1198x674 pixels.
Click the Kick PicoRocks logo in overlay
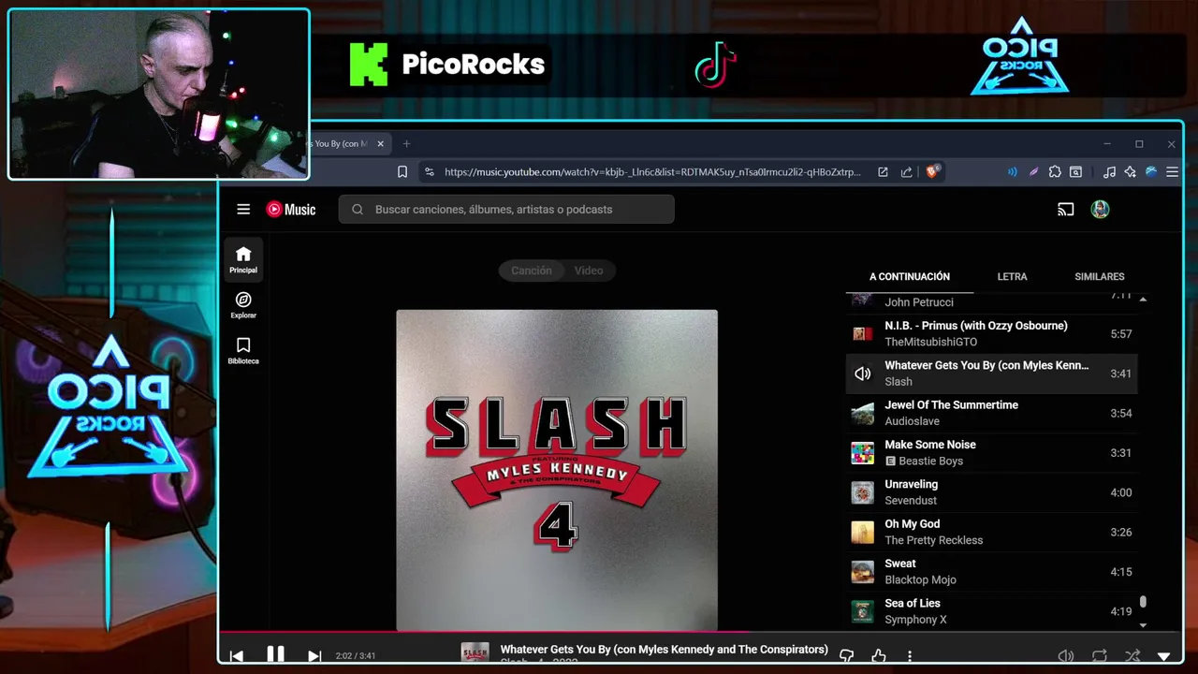coord(446,65)
